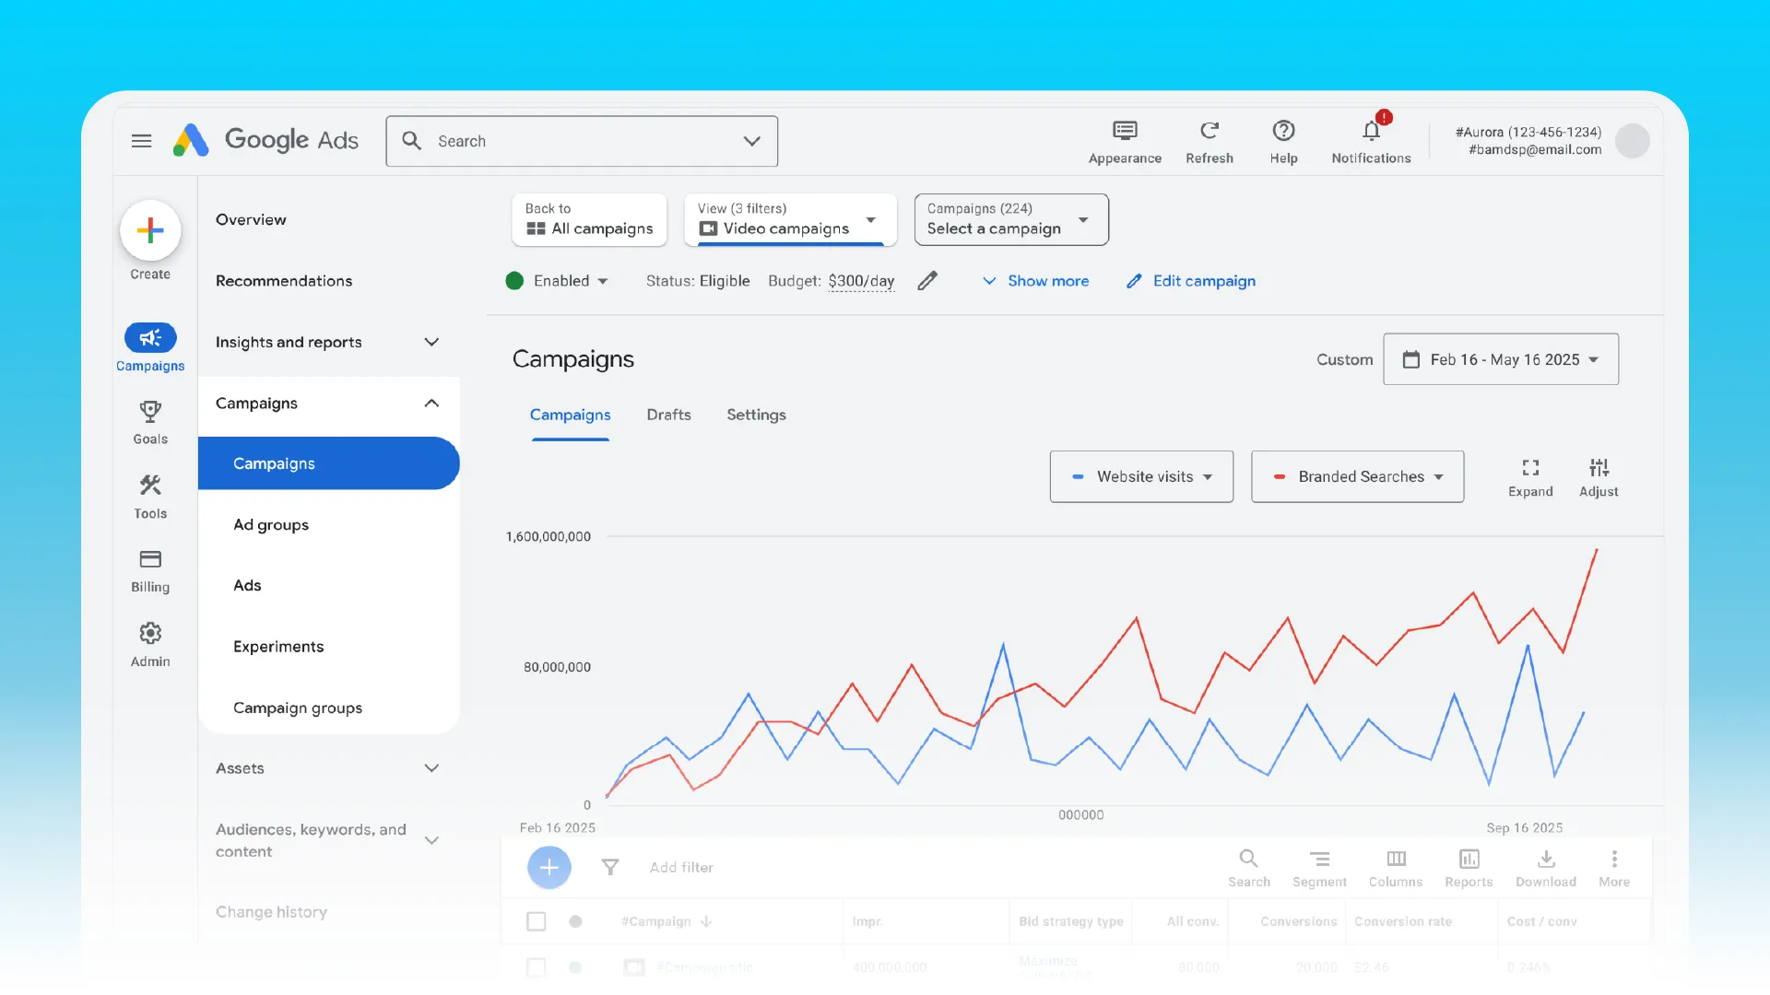The width and height of the screenshot is (1770, 995).
Task: Toggle the select-all header checkbox
Action: point(536,921)
